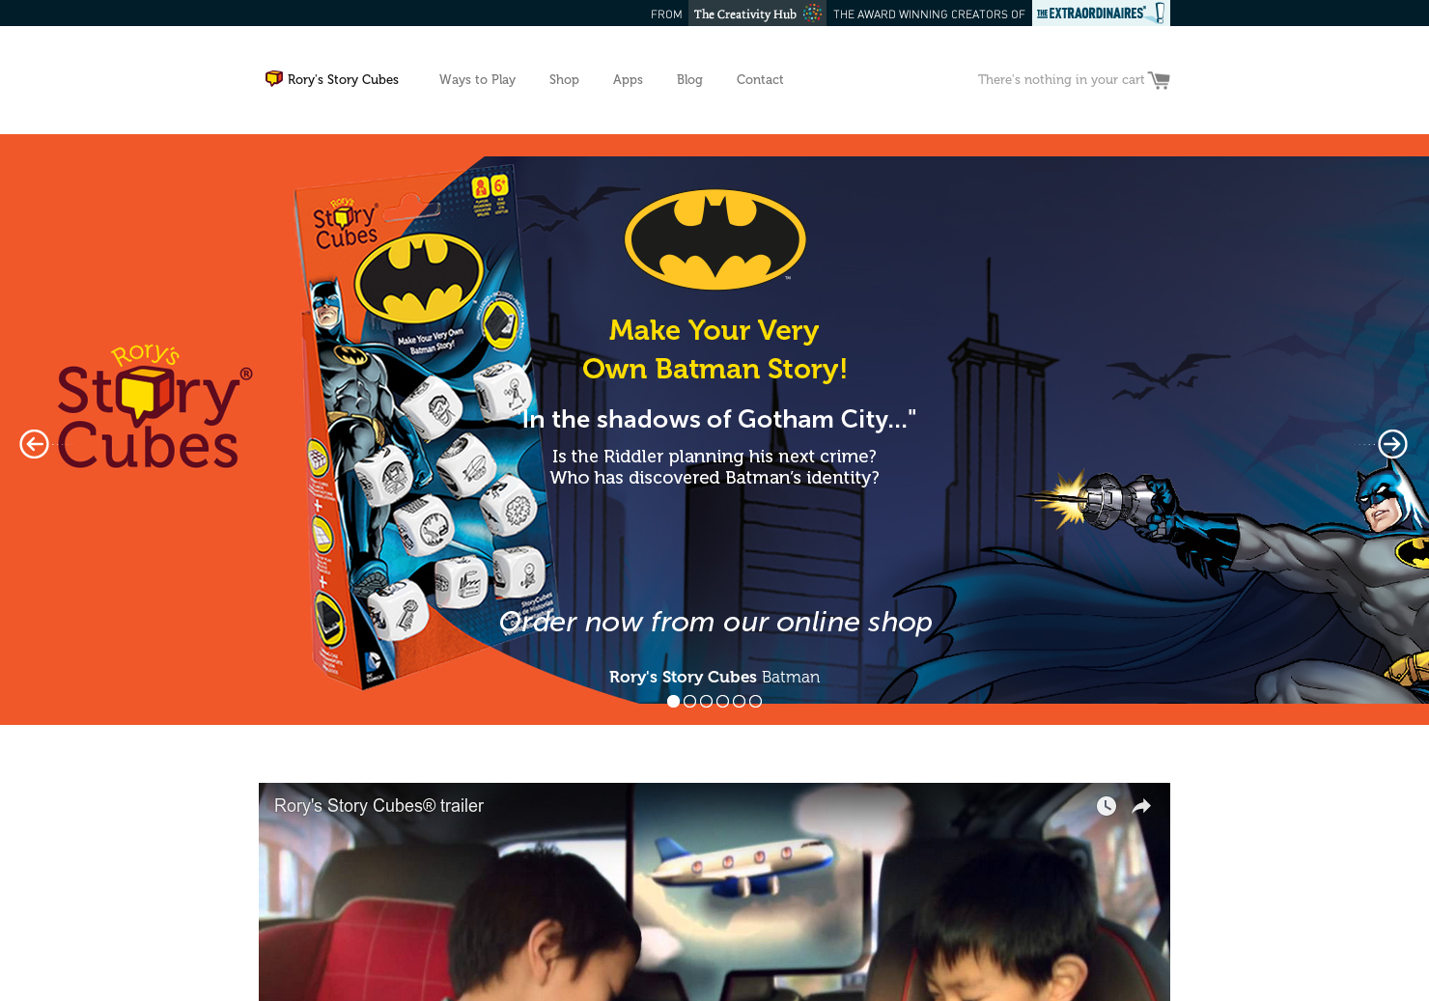
Task: Click the shopping cart icon
Action: tap(1159, 80)
